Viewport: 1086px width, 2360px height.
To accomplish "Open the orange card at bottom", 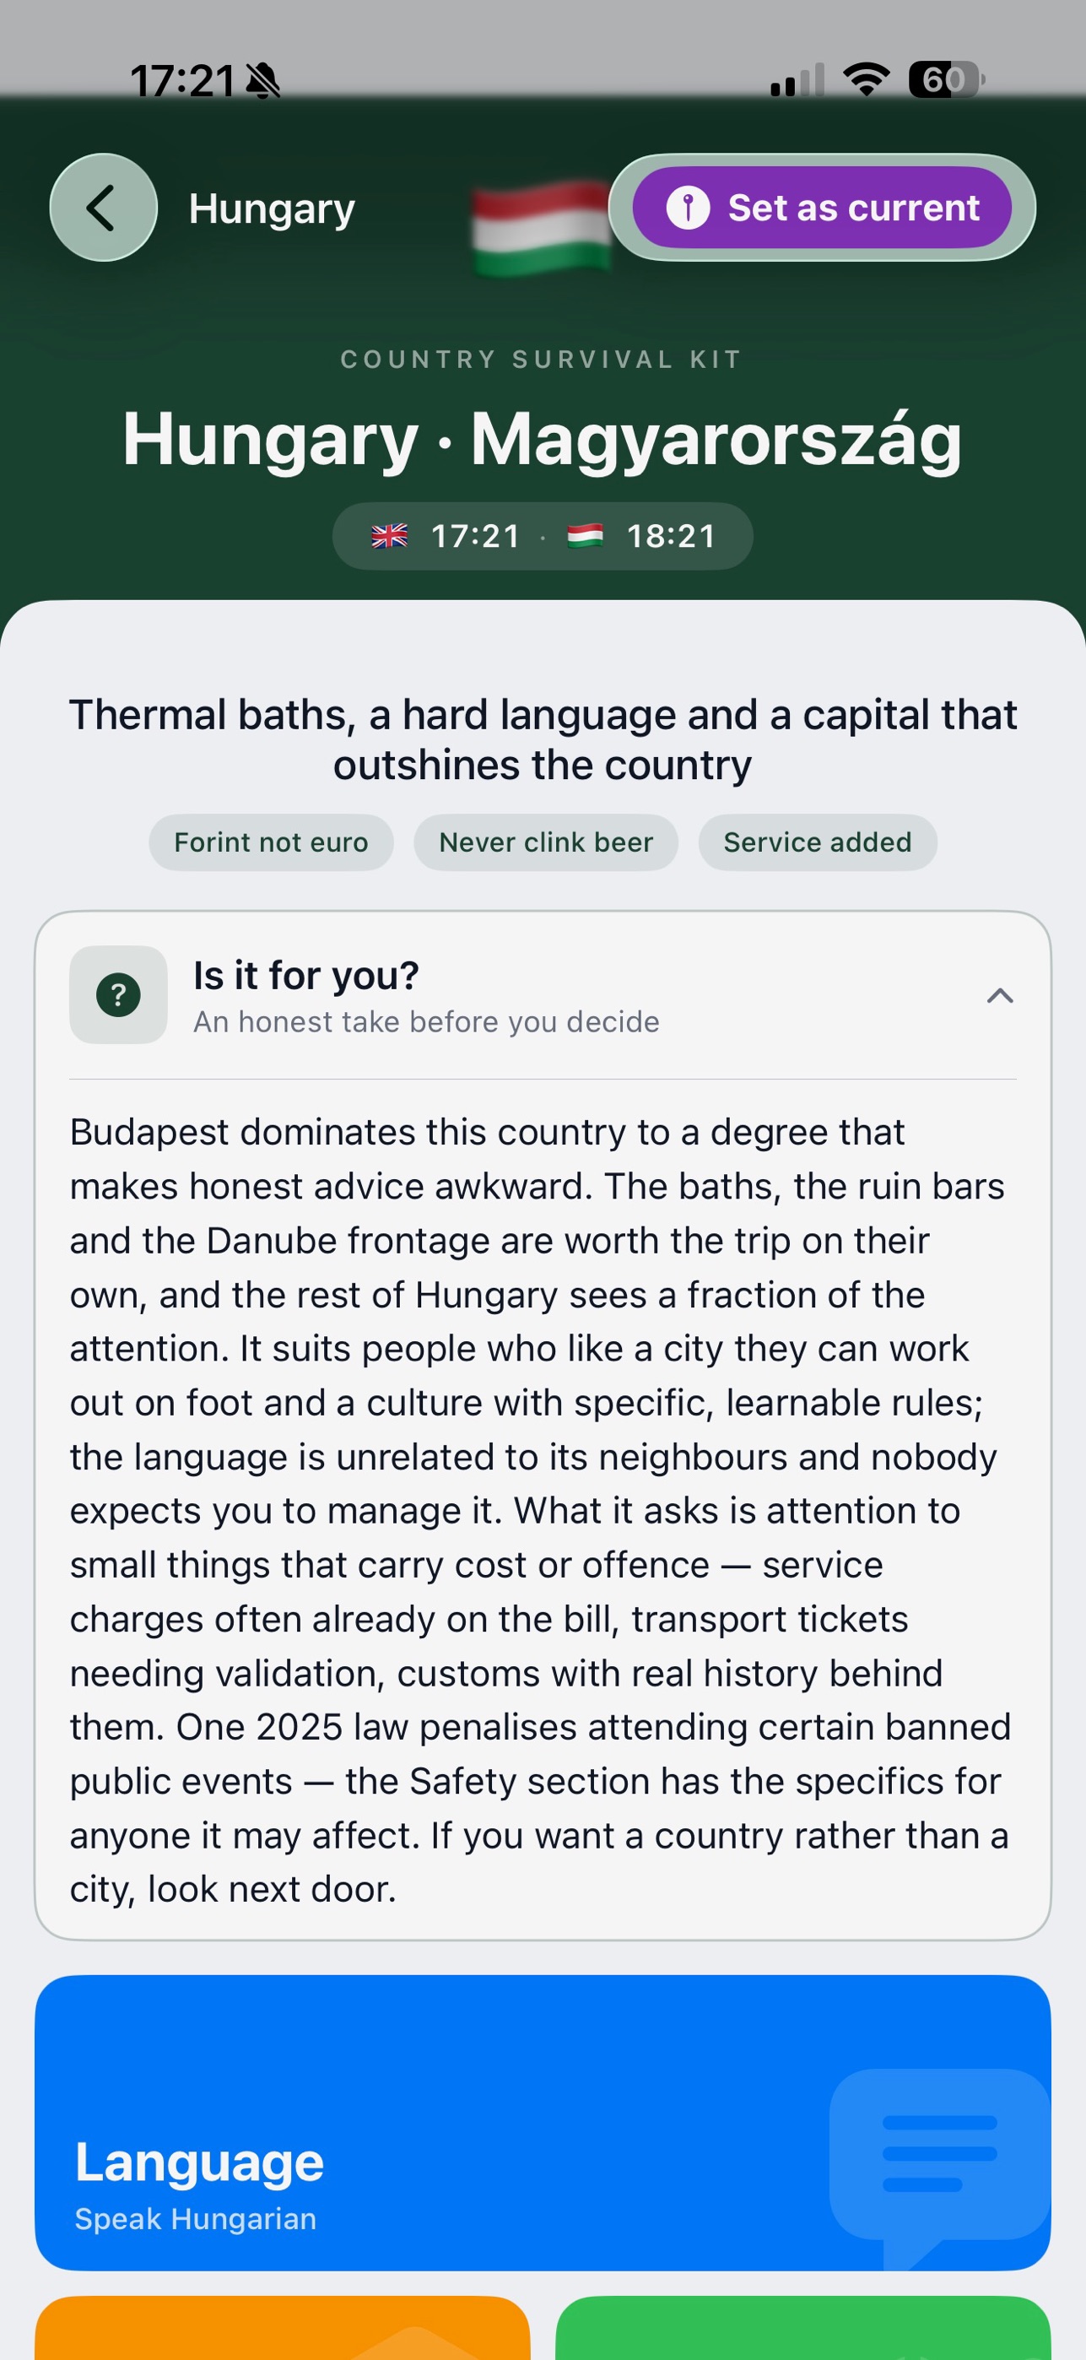I will point(282,2328).
